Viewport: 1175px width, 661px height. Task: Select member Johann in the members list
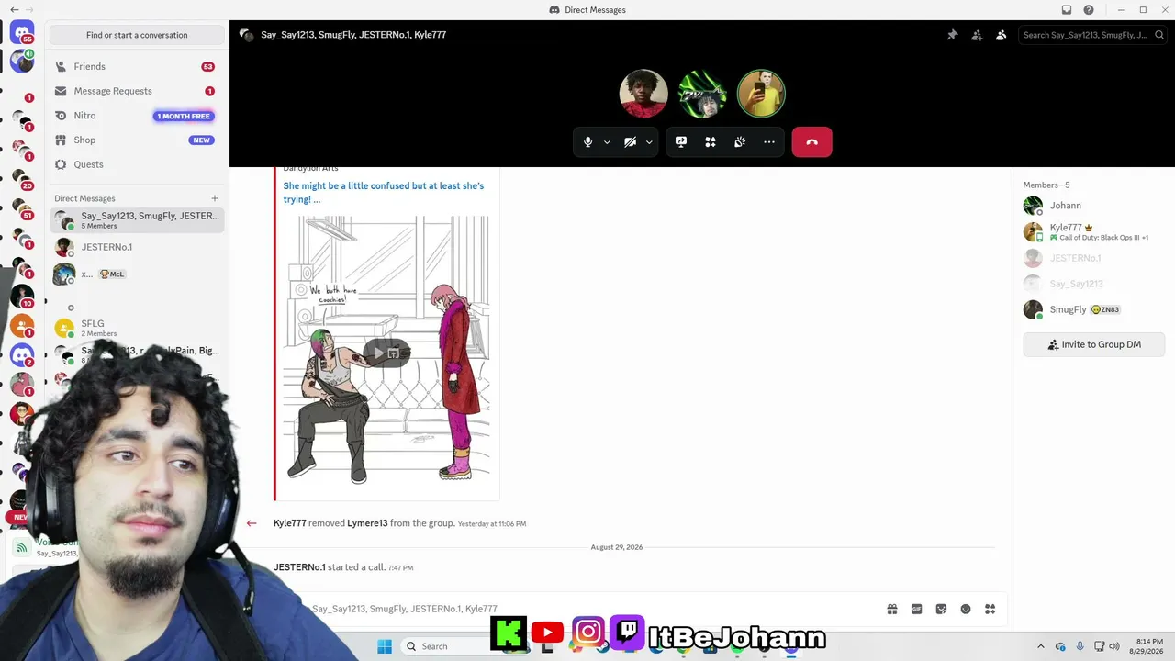[1094, 206]
